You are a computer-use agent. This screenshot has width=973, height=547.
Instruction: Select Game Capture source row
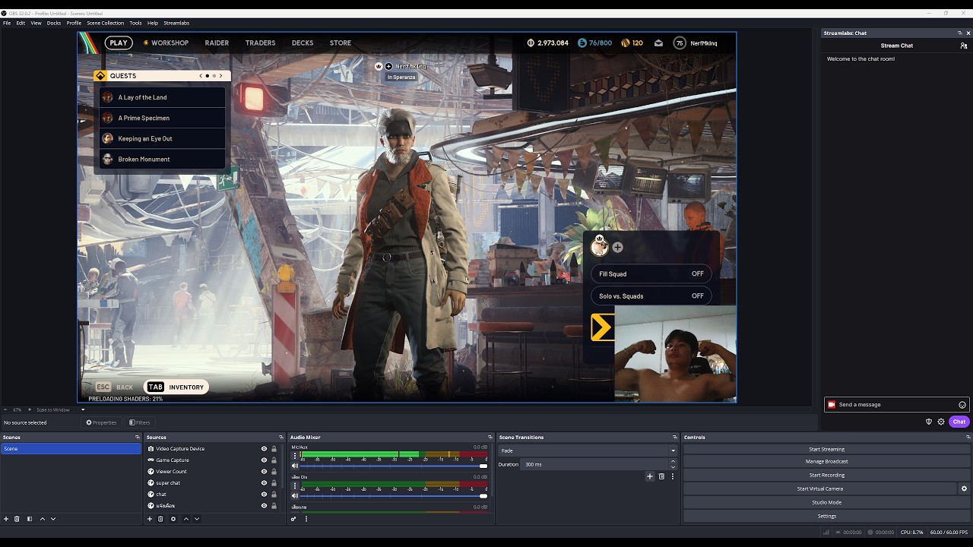(x=204, y=460)
